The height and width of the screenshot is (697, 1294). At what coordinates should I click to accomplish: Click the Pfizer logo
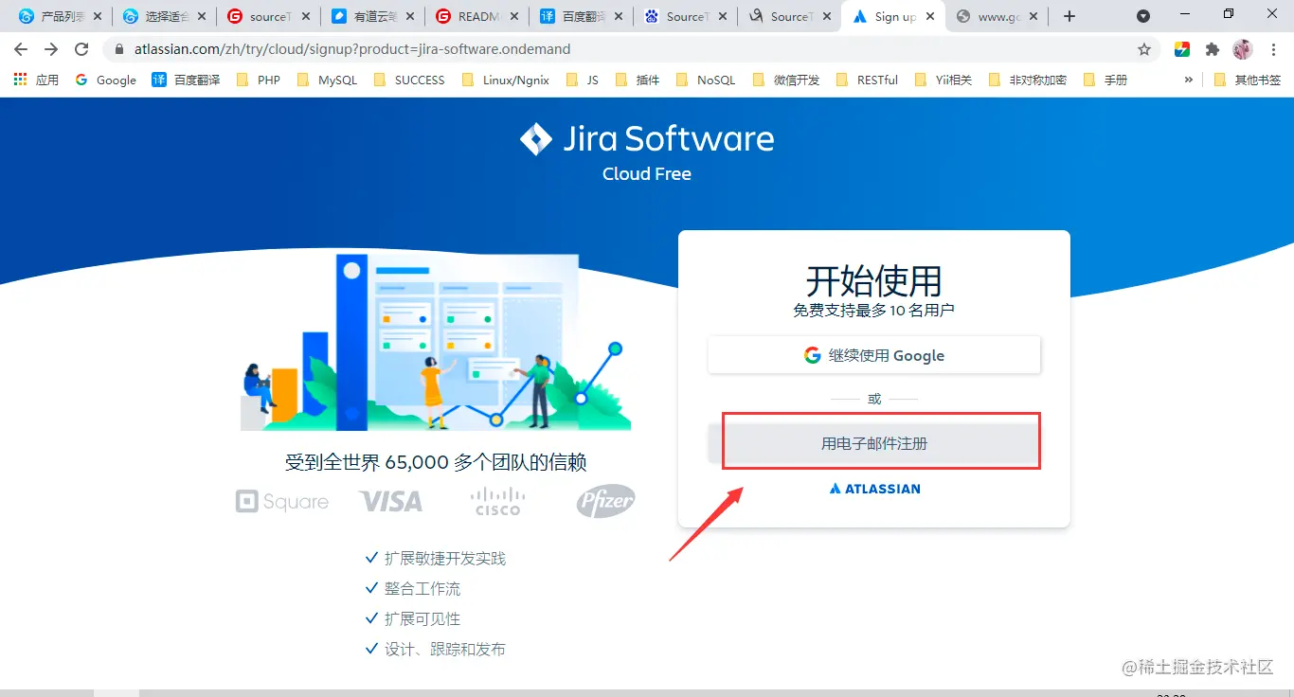tap(606, 502)
